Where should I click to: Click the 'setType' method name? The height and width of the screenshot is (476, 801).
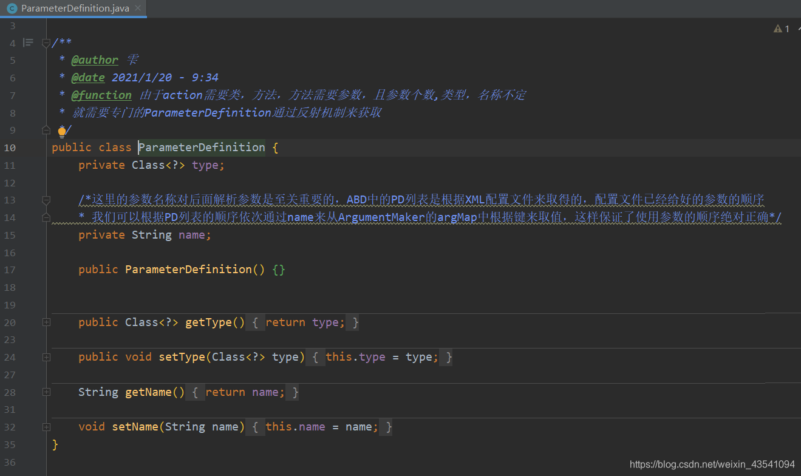point(182,357)
